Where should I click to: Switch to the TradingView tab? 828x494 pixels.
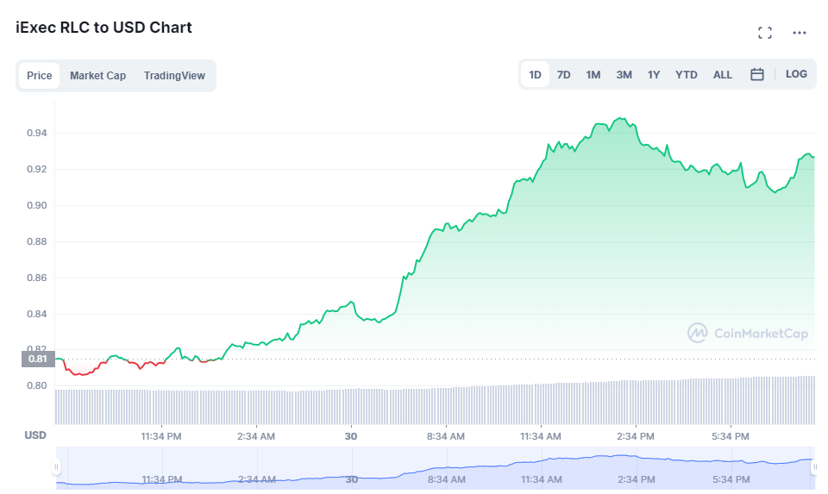[x=174, y=76]
